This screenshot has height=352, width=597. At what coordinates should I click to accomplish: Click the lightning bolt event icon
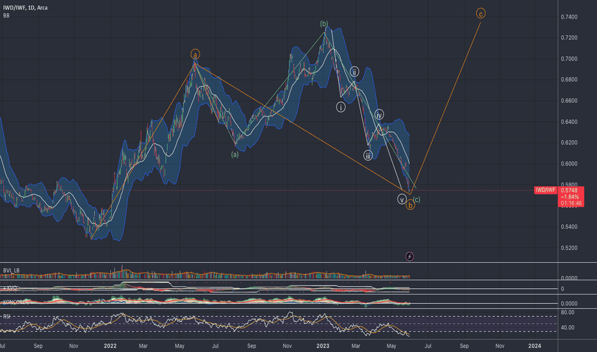click(x=409, y=257)
